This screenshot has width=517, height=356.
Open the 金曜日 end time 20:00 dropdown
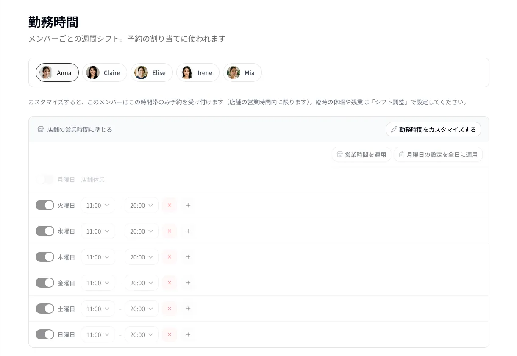142,283
